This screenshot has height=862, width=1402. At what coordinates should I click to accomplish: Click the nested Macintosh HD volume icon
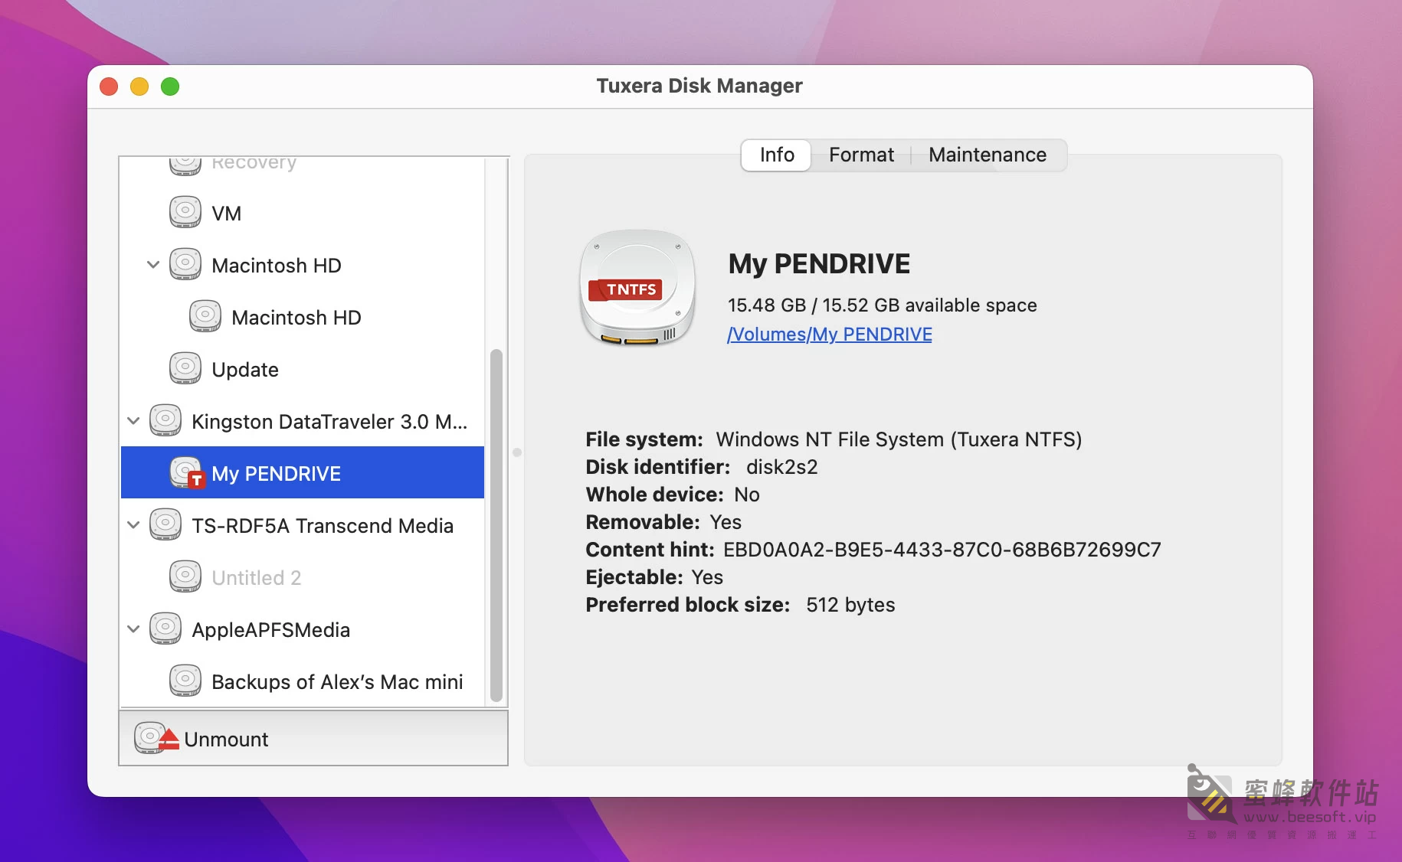[205, 317]
